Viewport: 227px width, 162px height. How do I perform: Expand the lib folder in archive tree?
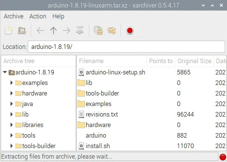click(12, 114)
